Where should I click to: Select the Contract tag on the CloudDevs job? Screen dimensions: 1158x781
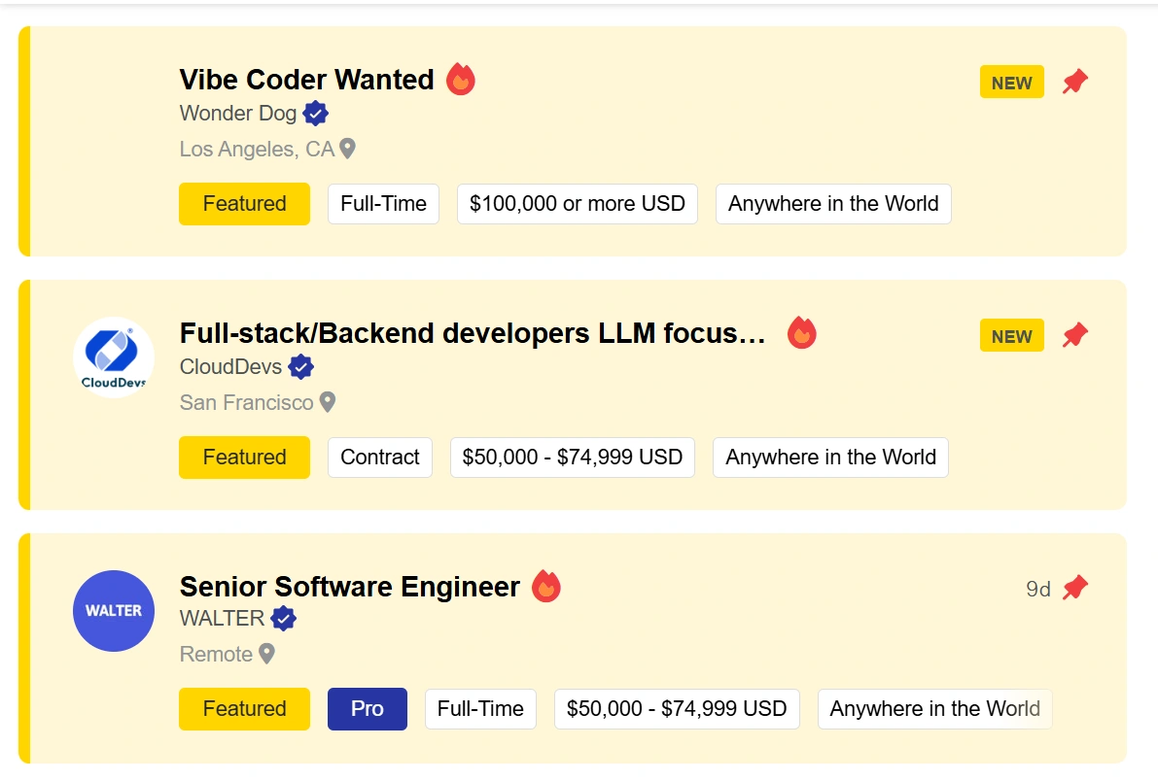click(380, 458)
